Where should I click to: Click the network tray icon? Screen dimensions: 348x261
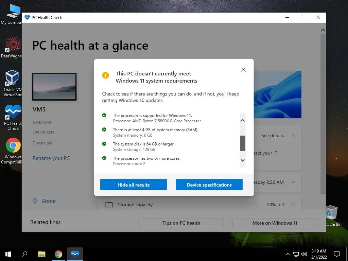click(296, 254)
